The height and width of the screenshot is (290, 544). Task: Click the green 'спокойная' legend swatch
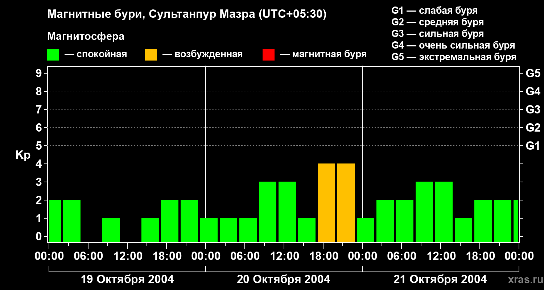tap(53, 55)
